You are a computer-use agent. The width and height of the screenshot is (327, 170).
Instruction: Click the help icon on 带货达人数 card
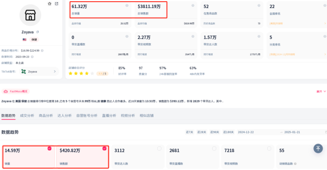tap(259, 37)
